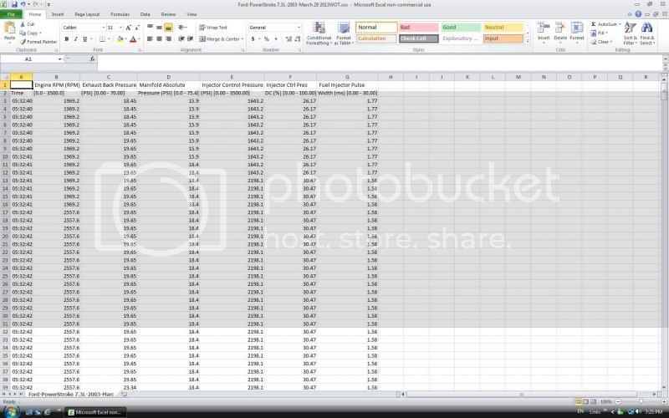Center text horizontally

(159, 38)
